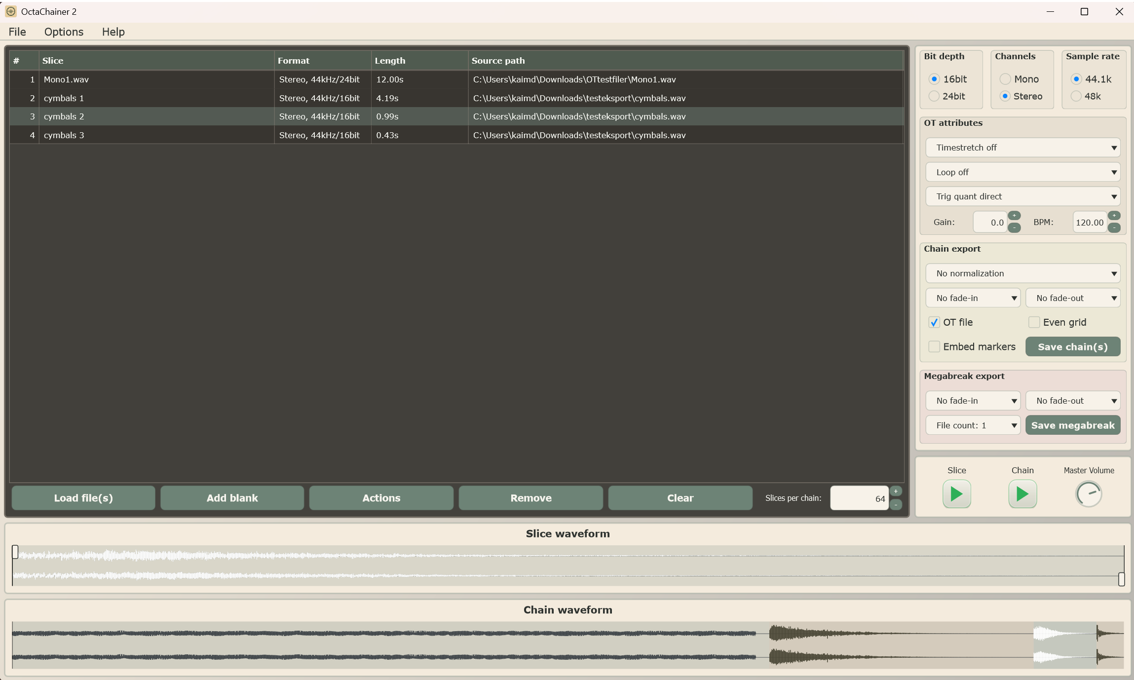Viewport: 1134px width, 680px height.
Task: Click the Slices per chain field
Action: (x=859, y=498)
